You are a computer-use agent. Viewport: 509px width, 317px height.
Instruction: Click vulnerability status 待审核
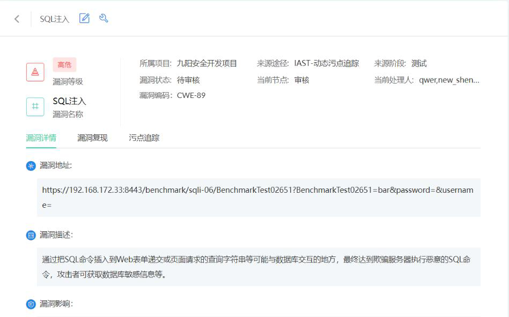pyautogui.click(x=188, y=80)
